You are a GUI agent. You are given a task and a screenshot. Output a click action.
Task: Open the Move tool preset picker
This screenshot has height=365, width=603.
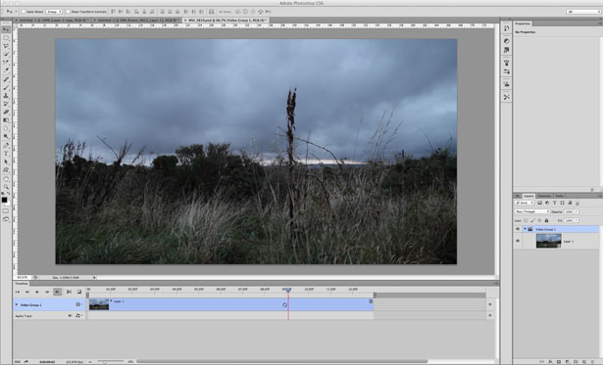[12, 12]
